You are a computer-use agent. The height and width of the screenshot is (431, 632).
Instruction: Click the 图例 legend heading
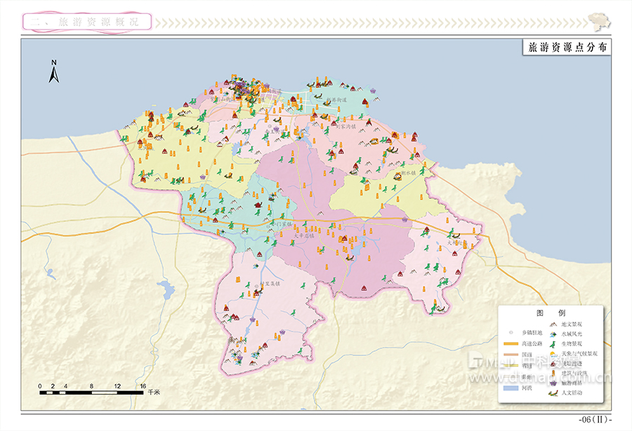pos(551,313)
